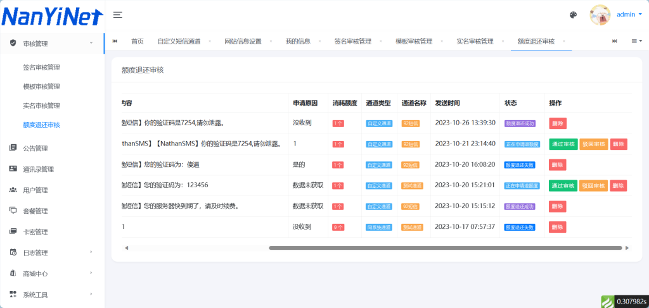649x308 pixels.
Task: Close the 我的信息 tab
Action: coord(319,41)
